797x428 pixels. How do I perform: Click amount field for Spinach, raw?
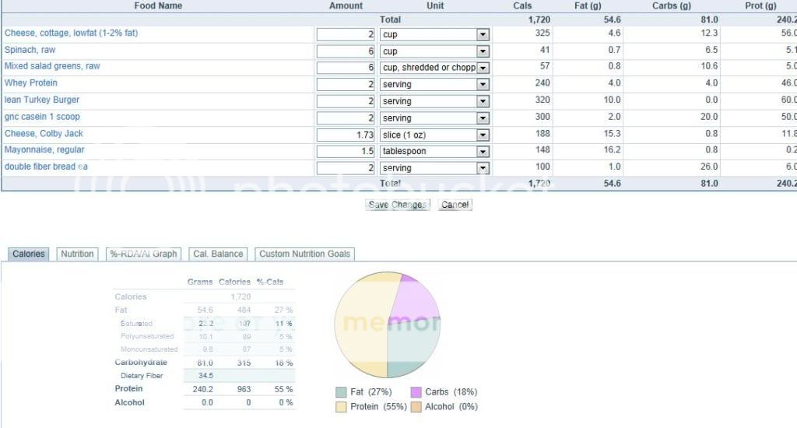pyautogui.click(x=346, y=51)
